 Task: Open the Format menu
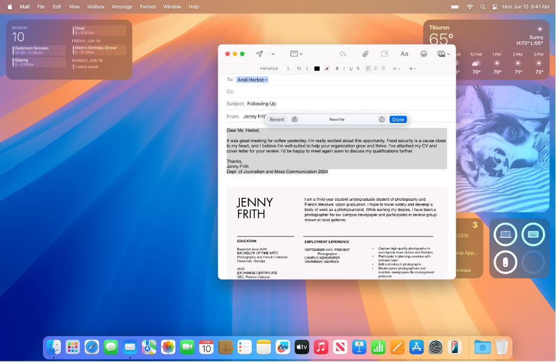[x=147, y=7]
